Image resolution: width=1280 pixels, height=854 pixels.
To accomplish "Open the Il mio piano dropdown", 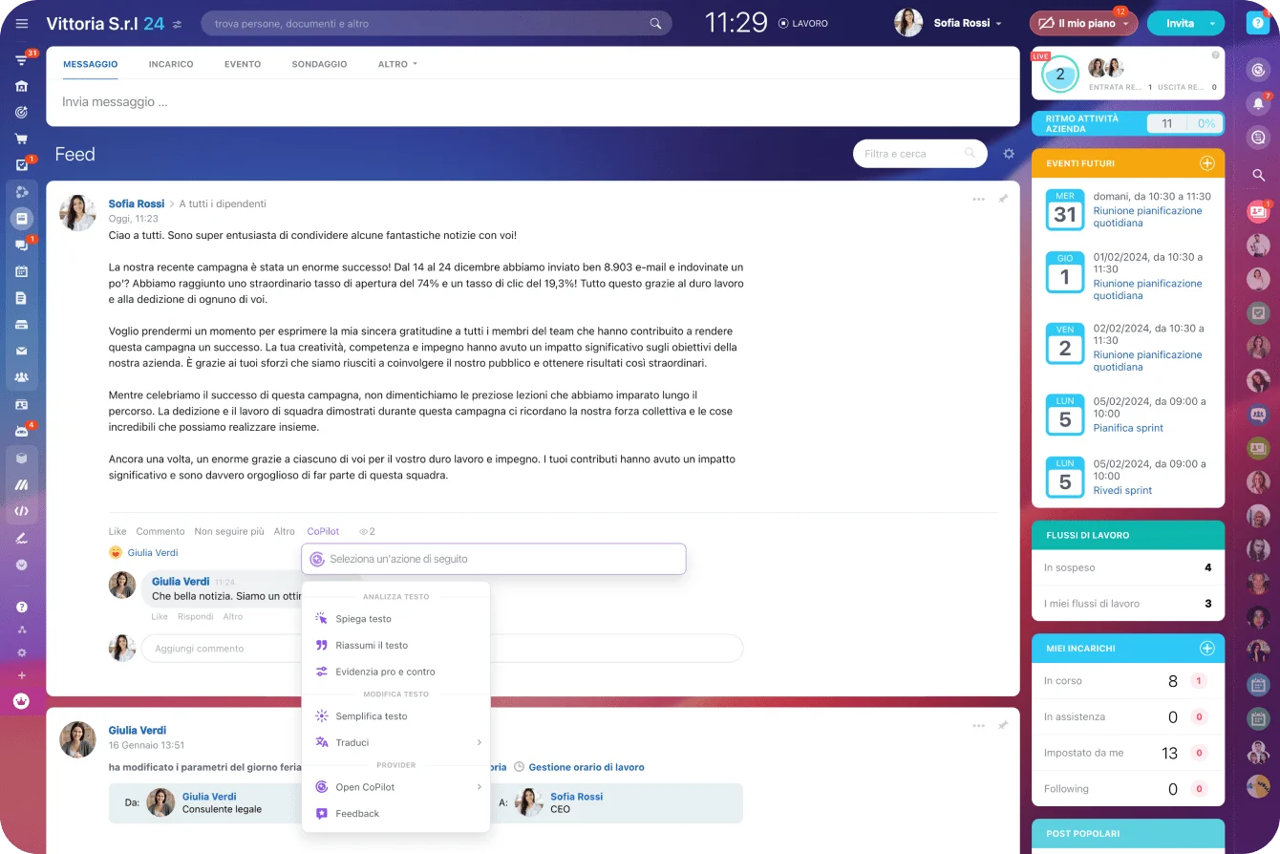I will 1082,24.
